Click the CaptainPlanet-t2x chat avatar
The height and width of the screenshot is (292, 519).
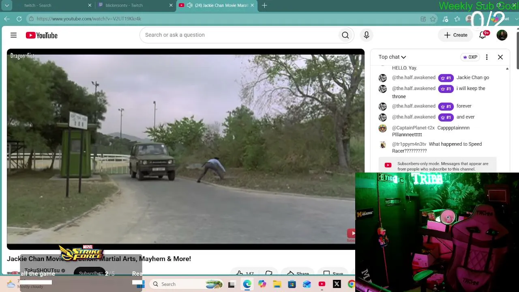click(x=383, y=129)
